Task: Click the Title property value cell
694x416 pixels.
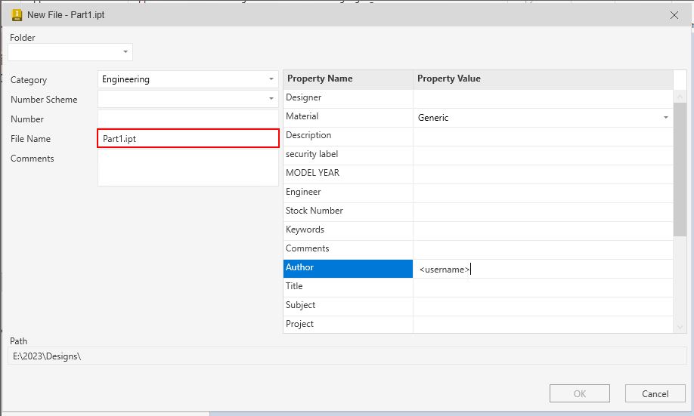Action: pyautogui.click(x=541, y=287)
